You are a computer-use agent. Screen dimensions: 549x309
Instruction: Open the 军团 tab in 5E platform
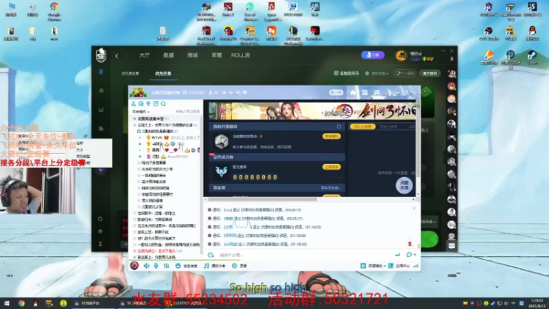point(216,56)
